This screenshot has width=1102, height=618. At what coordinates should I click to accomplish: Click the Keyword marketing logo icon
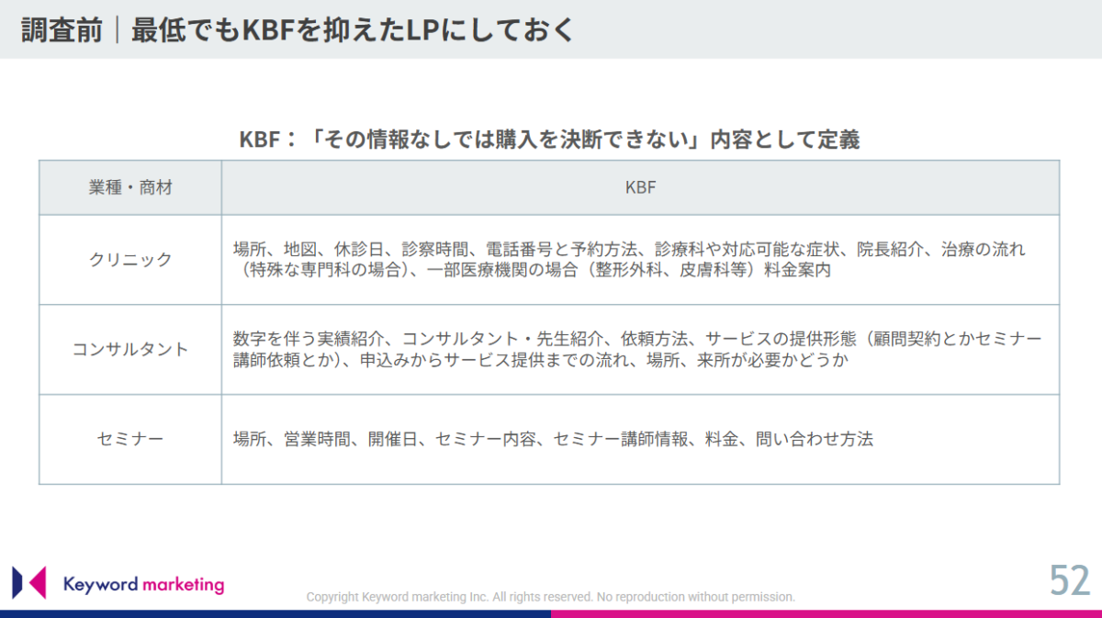(x=28, y=583)
